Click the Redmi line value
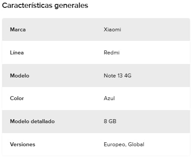The width and height of the screenshot is (193, 161). [112, 53]
